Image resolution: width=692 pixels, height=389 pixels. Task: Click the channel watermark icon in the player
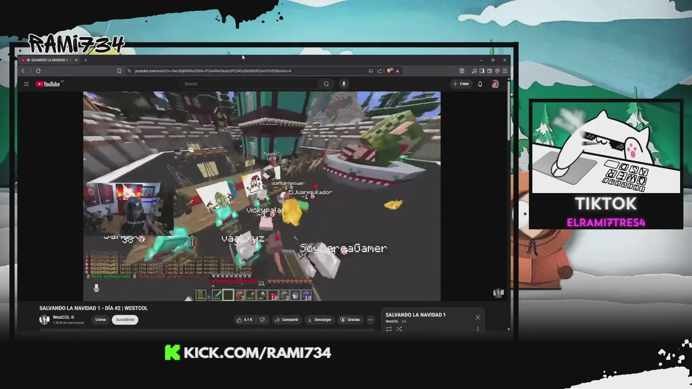[x=498, y=293]
